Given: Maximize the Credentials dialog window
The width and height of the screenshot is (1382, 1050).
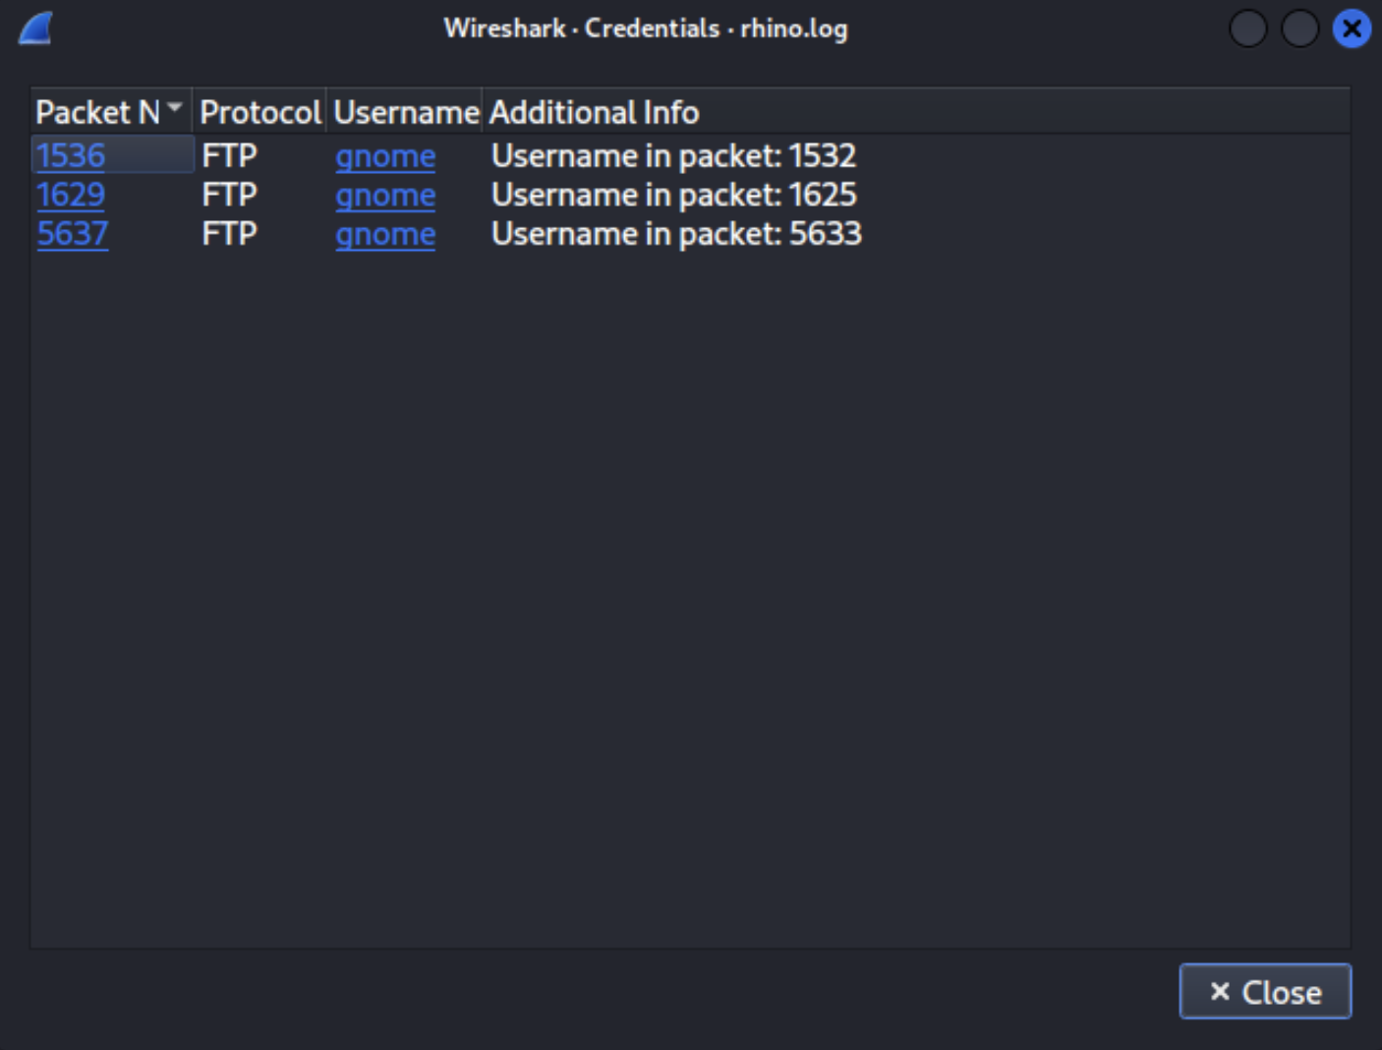Looking at the screenshot, I should point(1299,29).
